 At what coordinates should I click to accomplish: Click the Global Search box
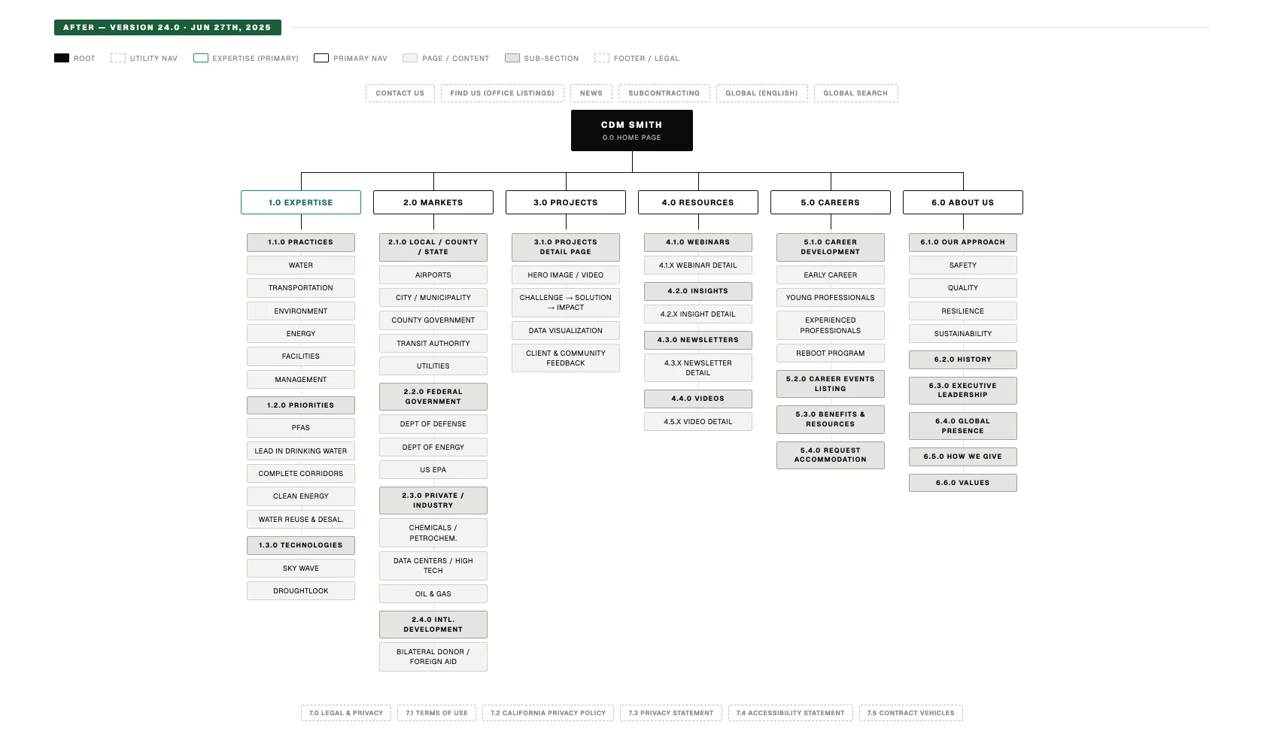(855, 93)
